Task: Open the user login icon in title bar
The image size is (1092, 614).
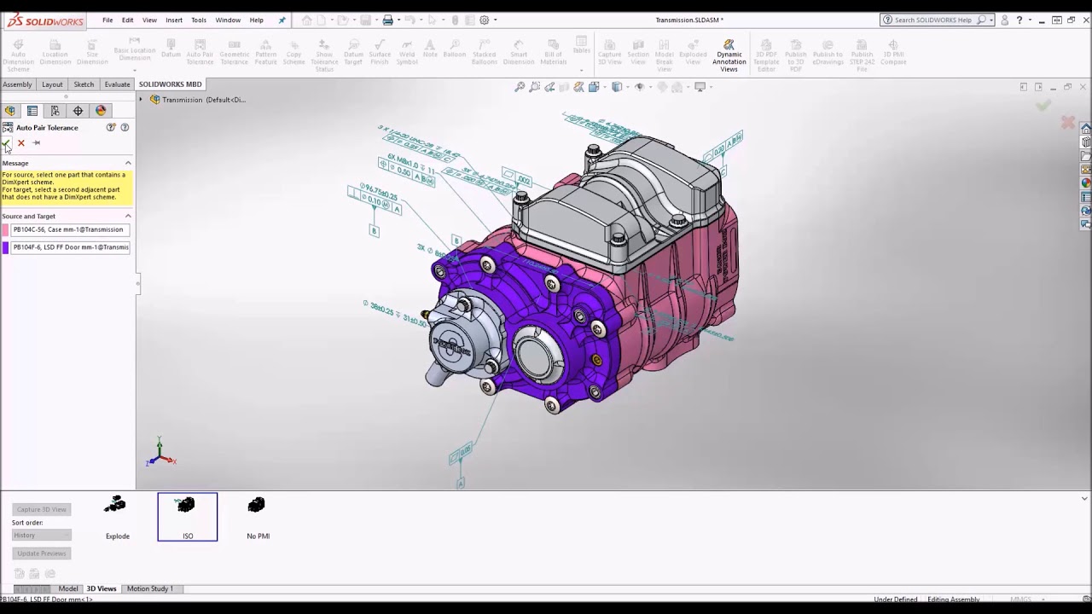Action: coord(1004,20)
